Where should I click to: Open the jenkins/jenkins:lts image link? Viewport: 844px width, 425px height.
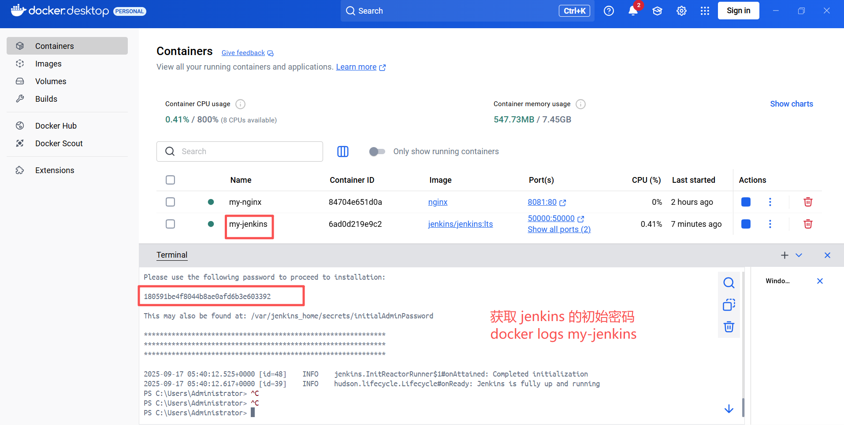tap(460, 224)
